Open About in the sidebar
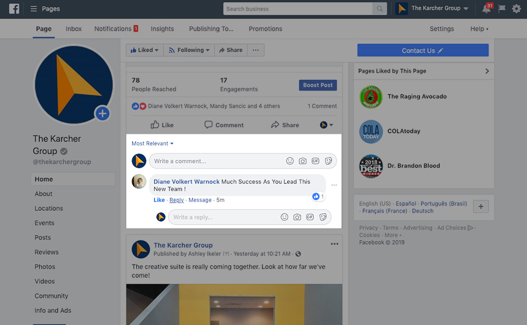The height and width of the screenshot is (325, 527). pyautogui.click(x=43, y=194)
